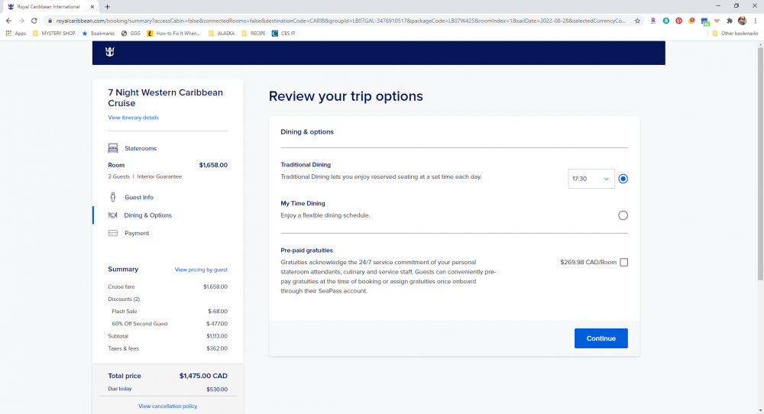Viewport: 764px width, 414px height.
Task: Click the Guest Info person icon
Action: 113,197
